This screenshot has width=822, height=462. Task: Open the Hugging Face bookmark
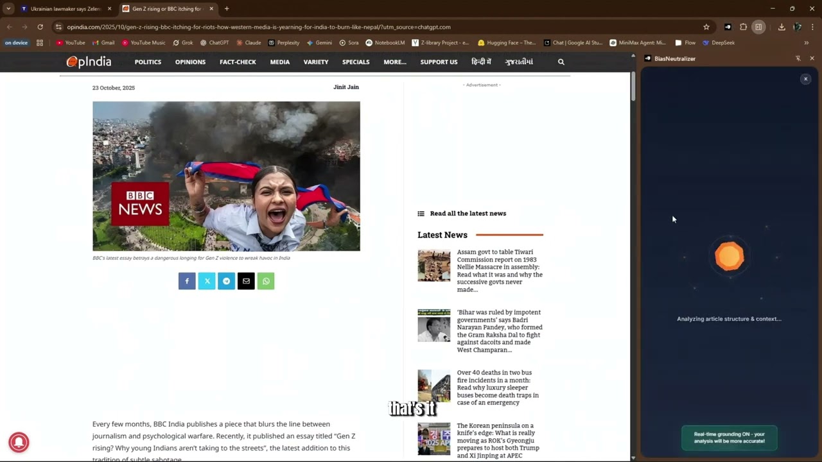pos(507,43)
